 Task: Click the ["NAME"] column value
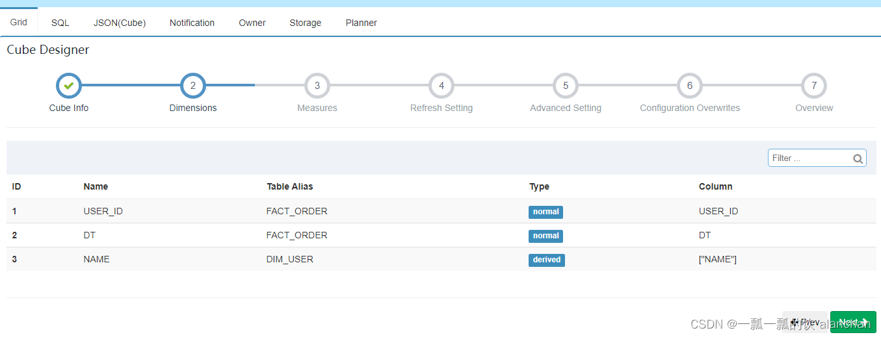pyautogui.click(x=718, y=259)
